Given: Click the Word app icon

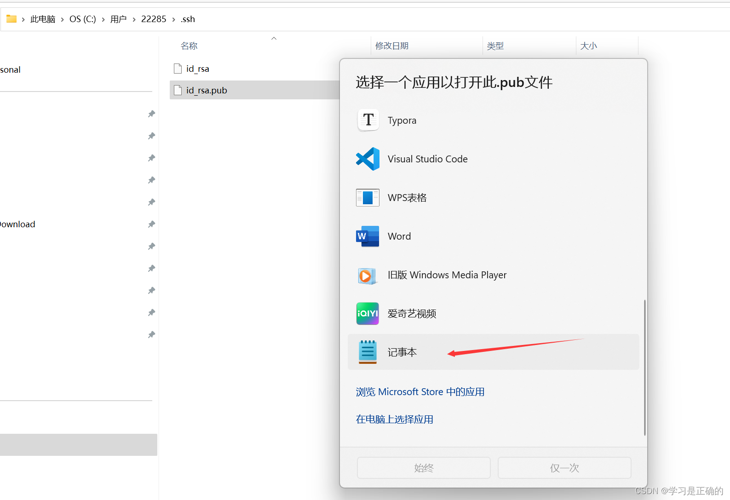Looking at the screenshot, I should coord(368,236).
